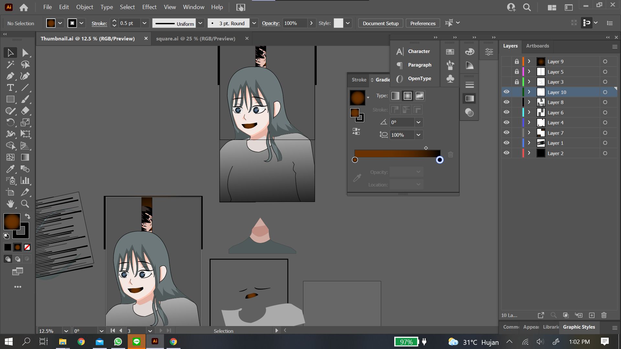Open the Edit Toolbar ellipsis

coord(18,287)
